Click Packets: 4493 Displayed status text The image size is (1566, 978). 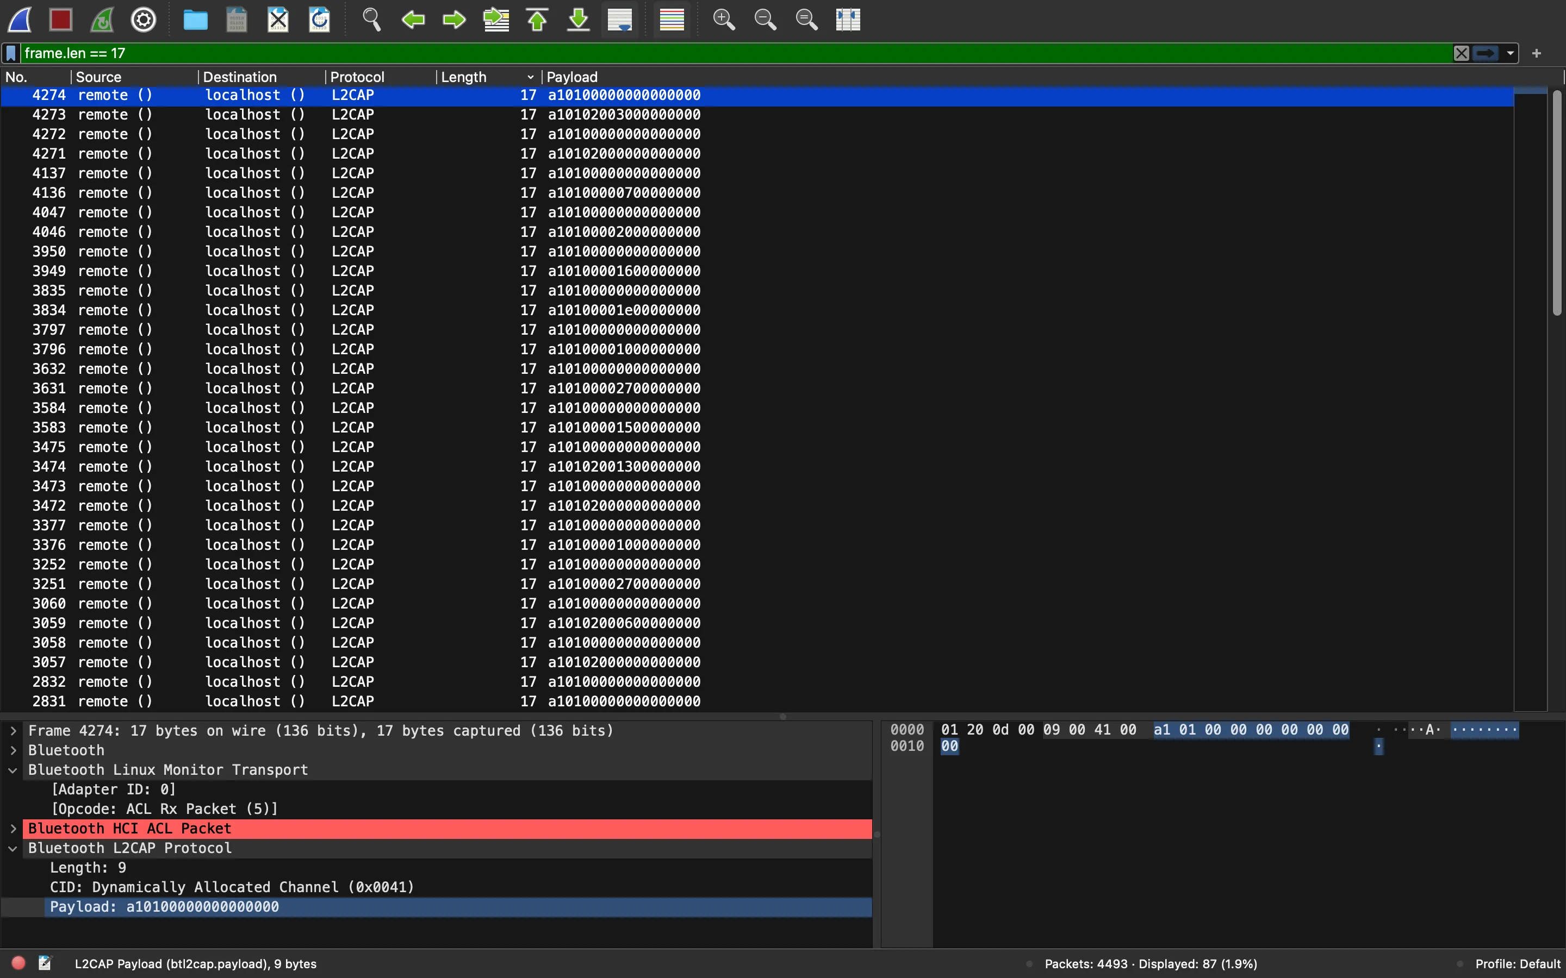point(1151,964)
